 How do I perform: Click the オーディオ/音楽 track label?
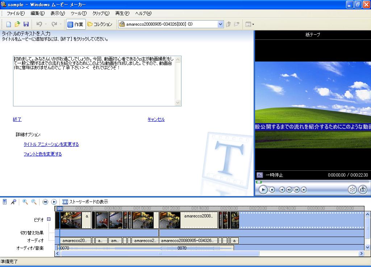click(x=30, y=248)
